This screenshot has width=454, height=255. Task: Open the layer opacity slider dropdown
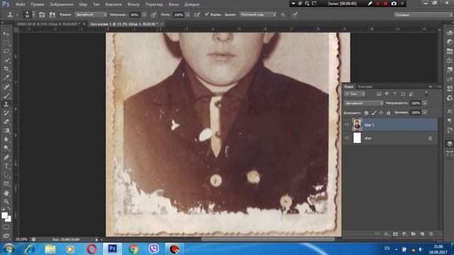[x=425, y=103]
